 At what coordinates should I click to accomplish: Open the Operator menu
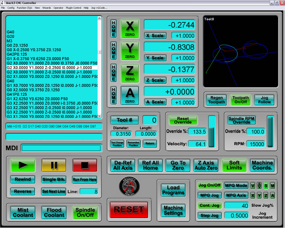coord(58,8)
